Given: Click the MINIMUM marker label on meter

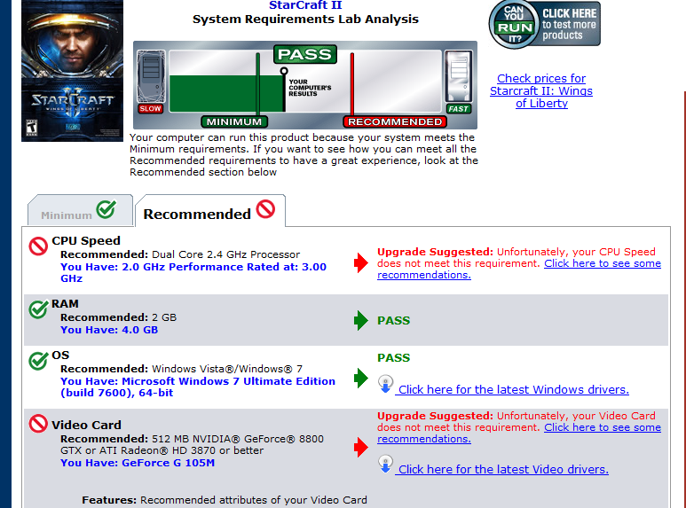Looking at the screenshot, I should click(234, 121).
